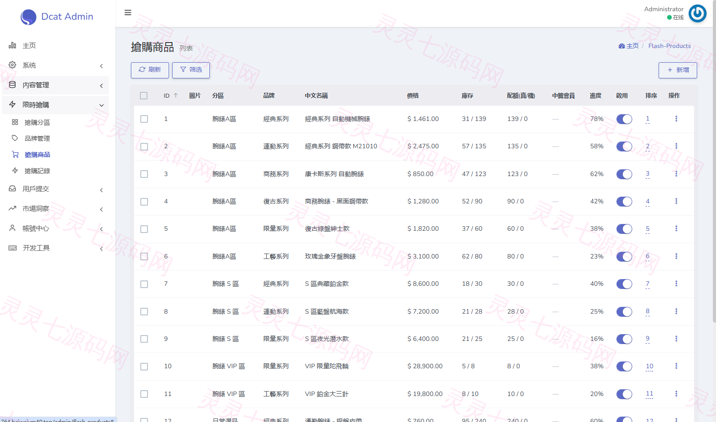Image resolution: width=716 pixels, height=422 pixels.
Task: Open the 筛选 filter button
Action: pos(191,70)
